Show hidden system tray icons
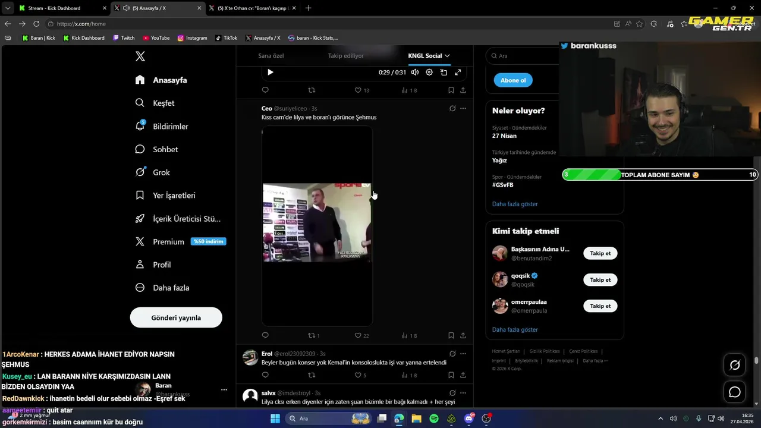The image size is (761, 428). (x=660, y=418)
